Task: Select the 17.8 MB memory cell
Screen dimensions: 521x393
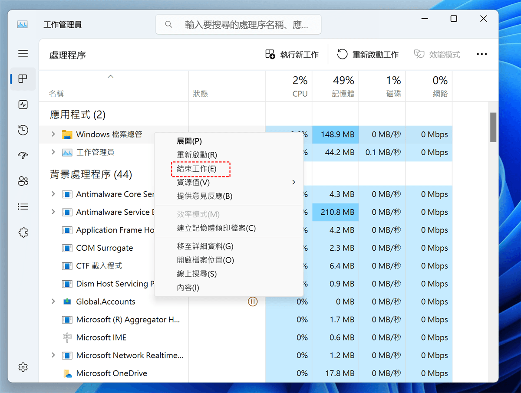Action: [336, 373]
